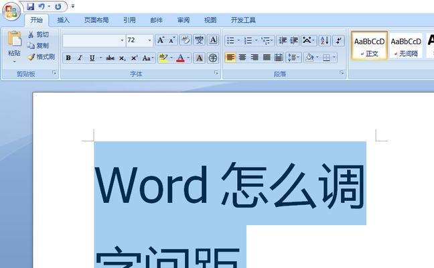
Task: Open the Customize Quick Access Toolbar dropdown
Action: click(x=73, y=6)
